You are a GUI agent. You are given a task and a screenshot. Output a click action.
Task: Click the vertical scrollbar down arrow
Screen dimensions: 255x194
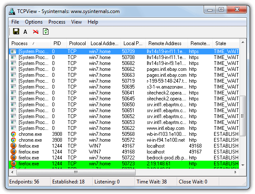click(243, 165)
